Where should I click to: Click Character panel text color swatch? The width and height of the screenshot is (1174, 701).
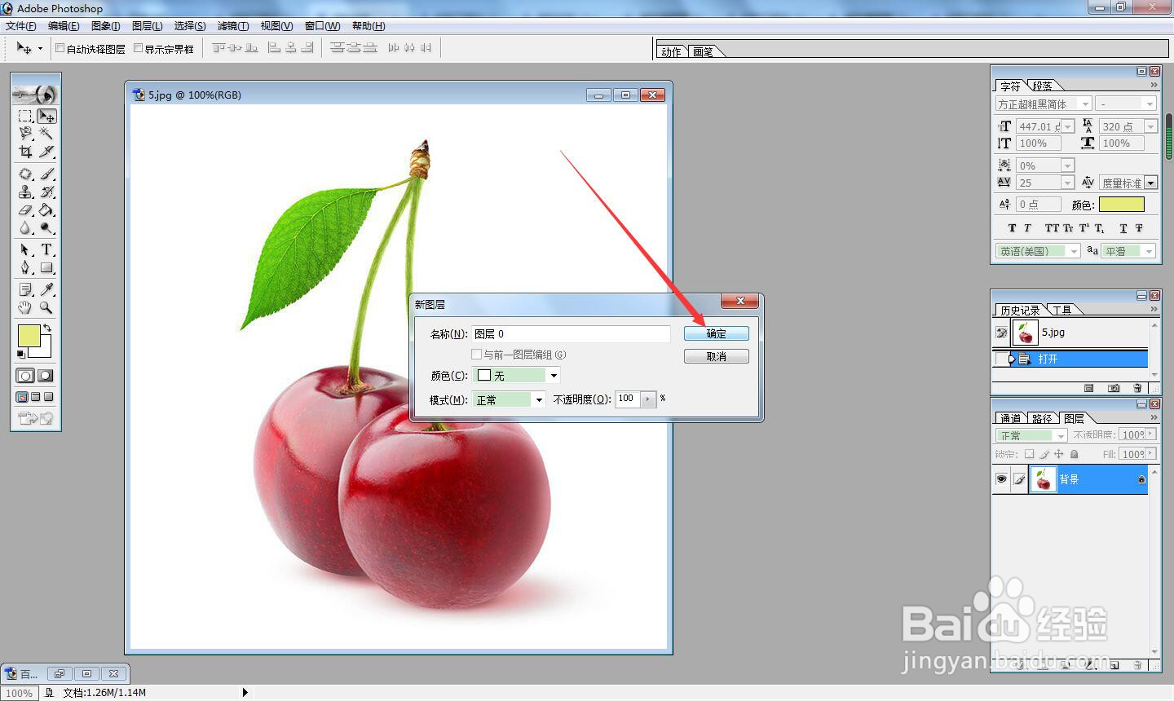click(x=1121, y=205)
